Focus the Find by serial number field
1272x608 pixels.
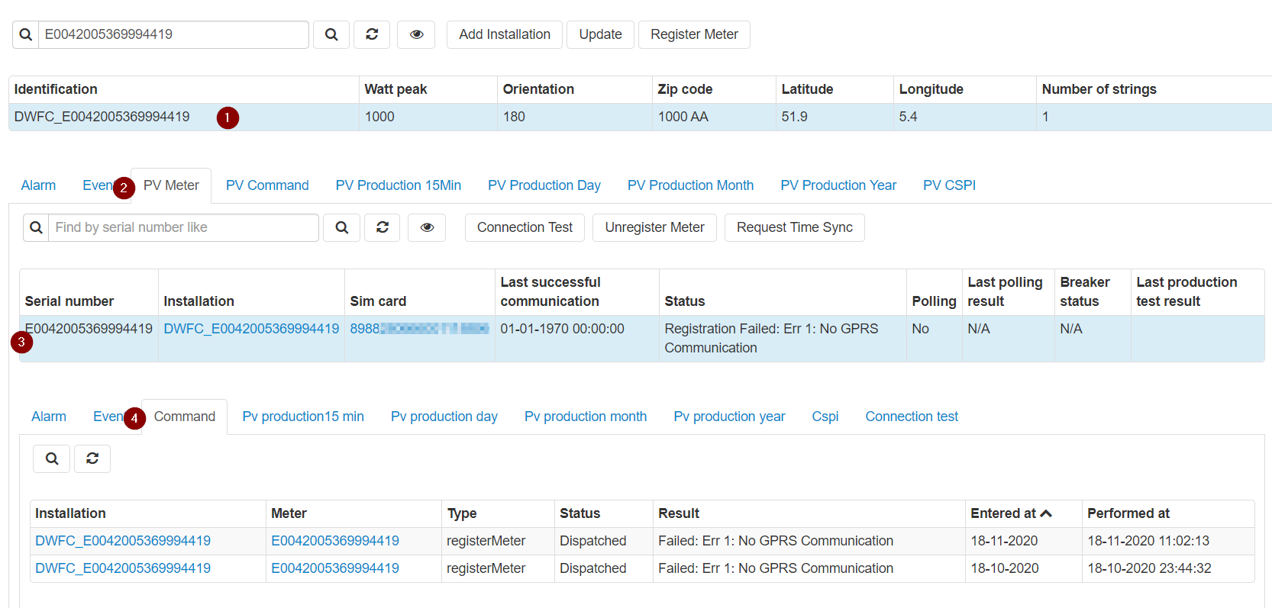[x=183, y=227]
